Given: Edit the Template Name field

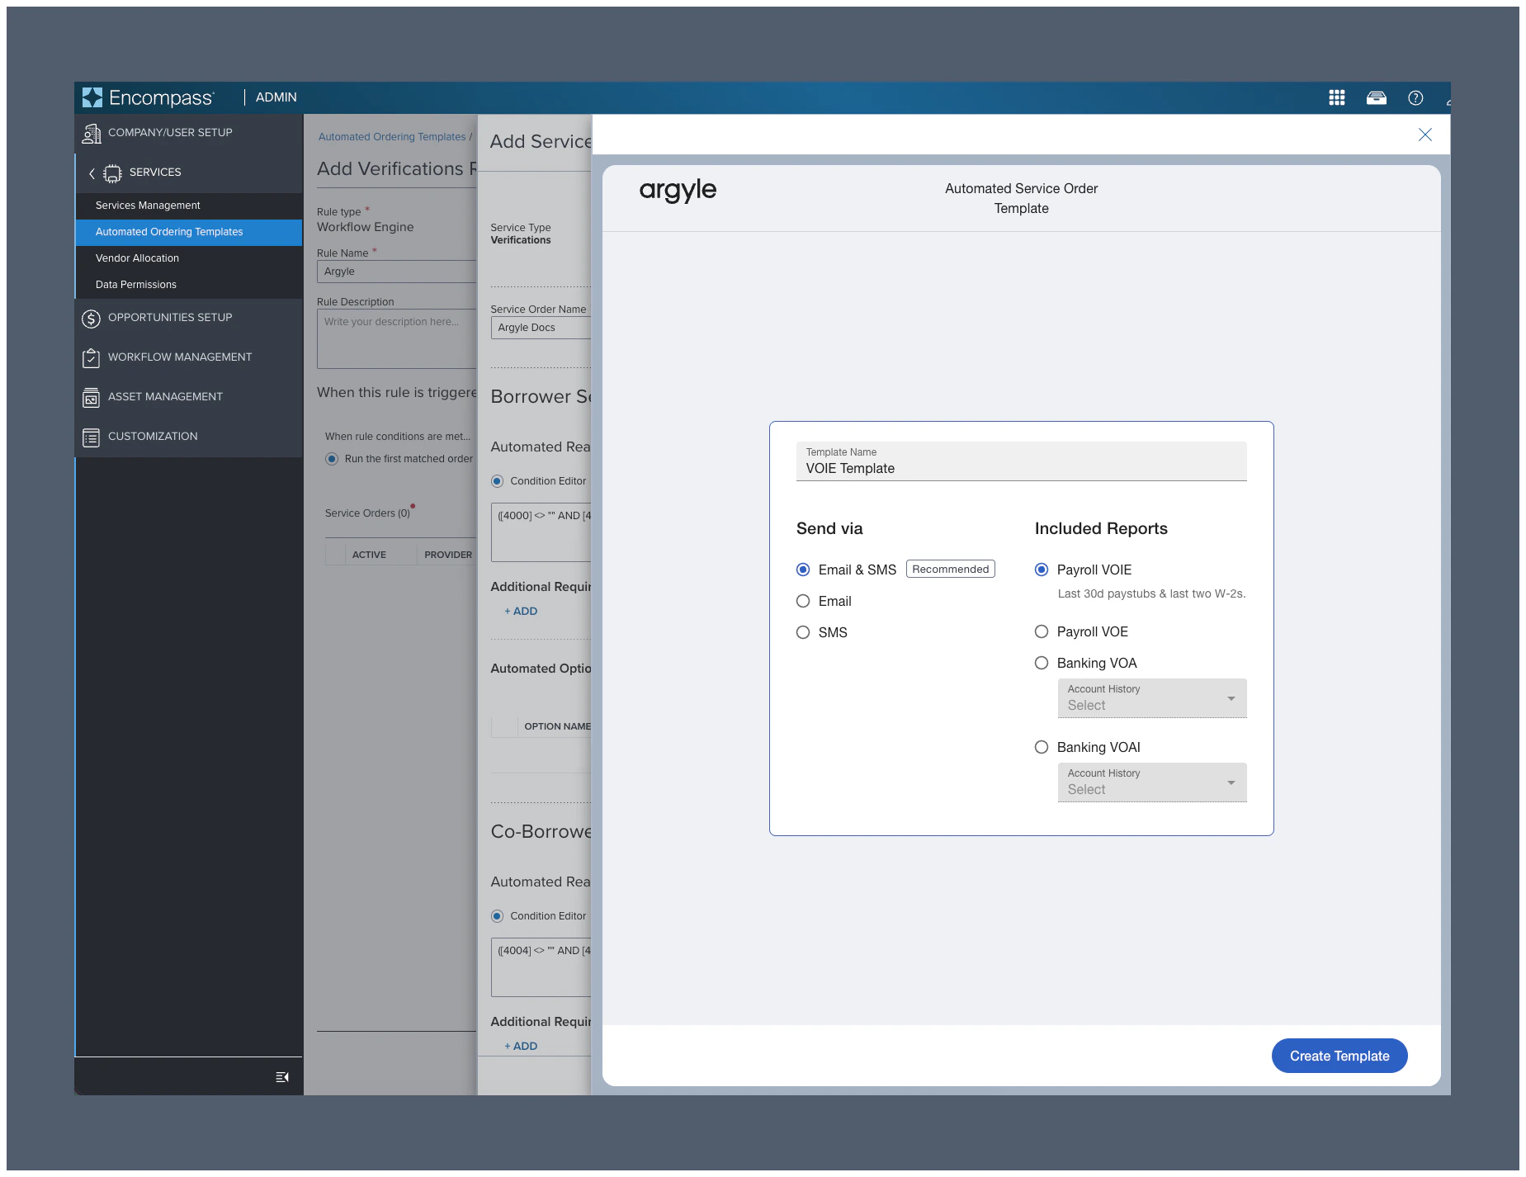Looking at the screenshot, I should tap(1021, 461).
